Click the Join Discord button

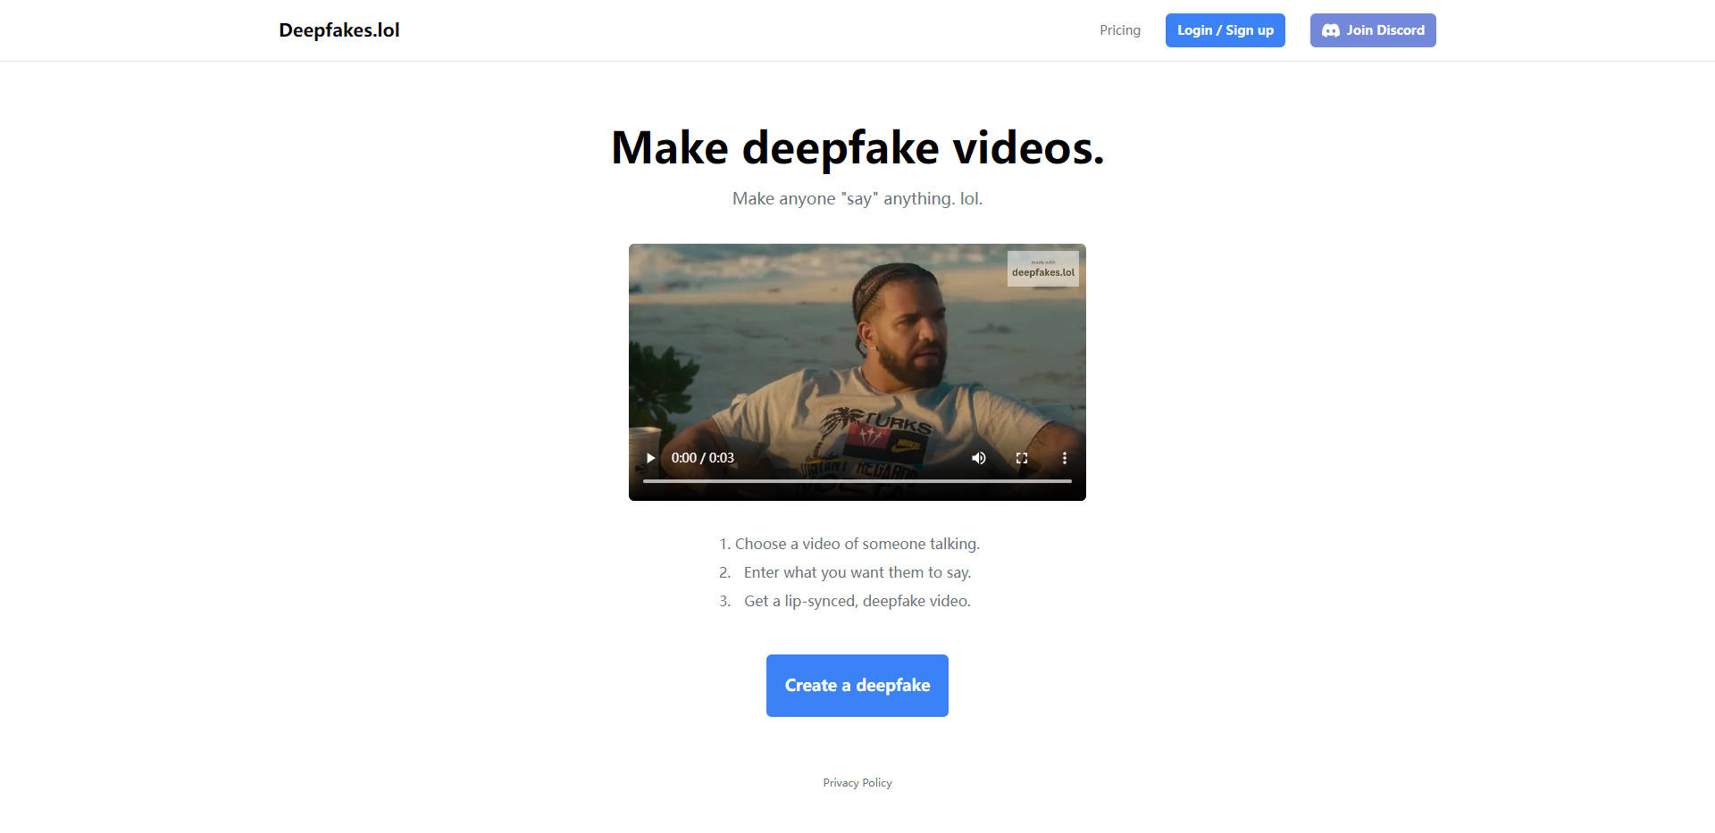coord(1373,29)
